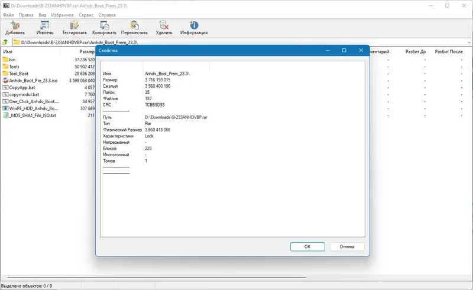Click name Anhdv_Boot_Prem_23.3\ in dialog
The image size is (473, 290).
point(167,74)
